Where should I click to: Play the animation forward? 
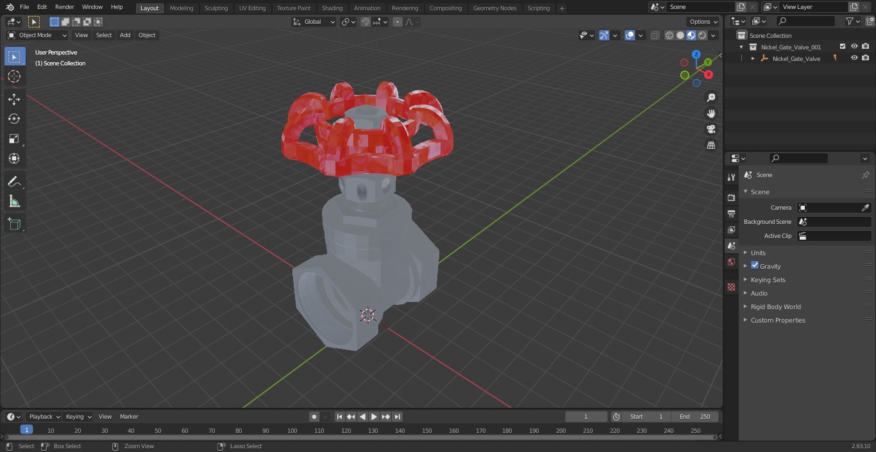374,417
